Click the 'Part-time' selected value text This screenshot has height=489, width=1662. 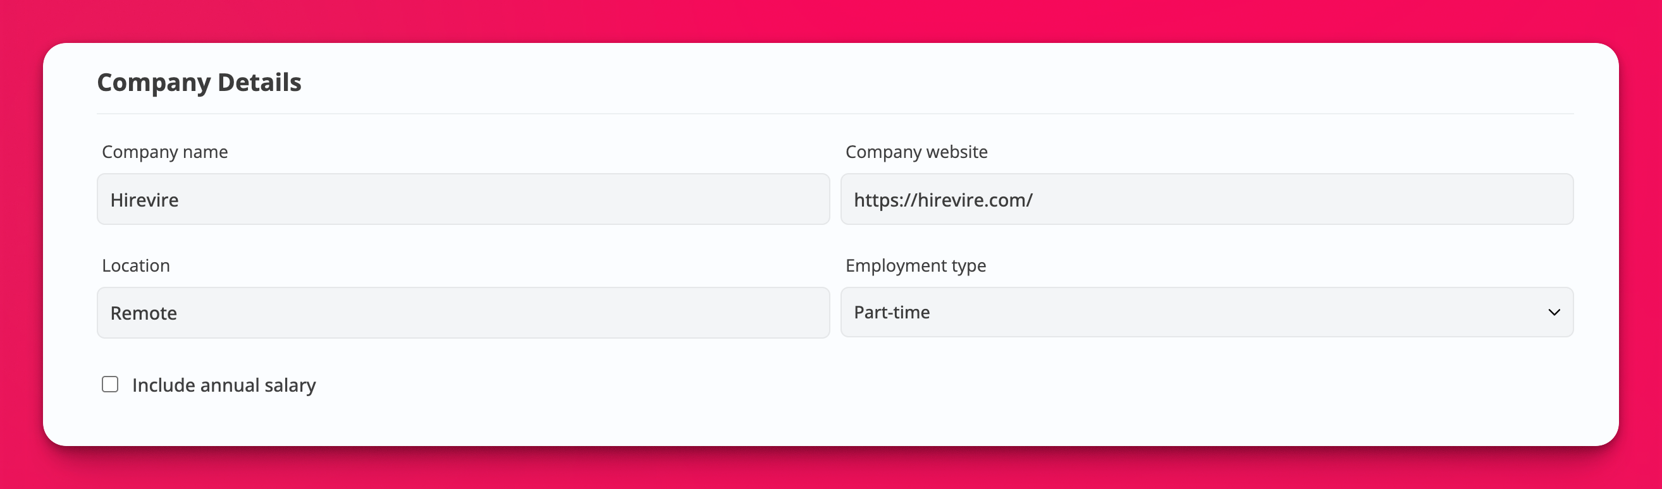pyautogui.click(x=892, y=313)
